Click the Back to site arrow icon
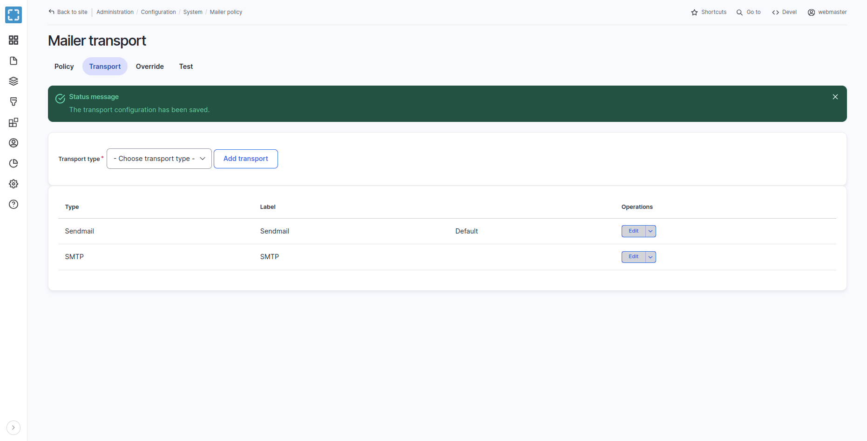867x441 pixels. click(52, 12)
